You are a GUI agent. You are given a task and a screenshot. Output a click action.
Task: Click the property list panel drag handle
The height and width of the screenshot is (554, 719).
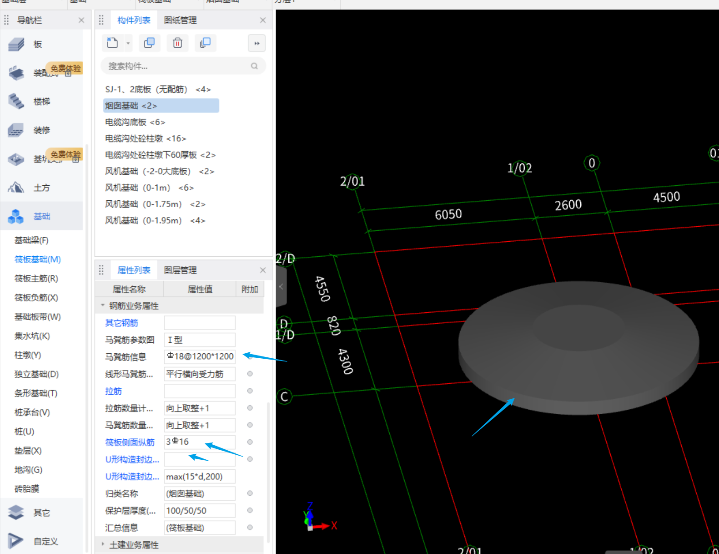coord(101,270)
